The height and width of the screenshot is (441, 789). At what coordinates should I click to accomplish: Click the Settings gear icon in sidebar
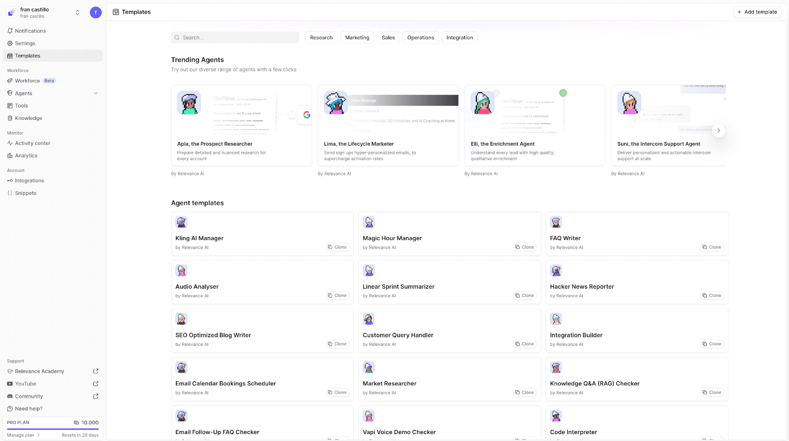[x=10, y=43]
